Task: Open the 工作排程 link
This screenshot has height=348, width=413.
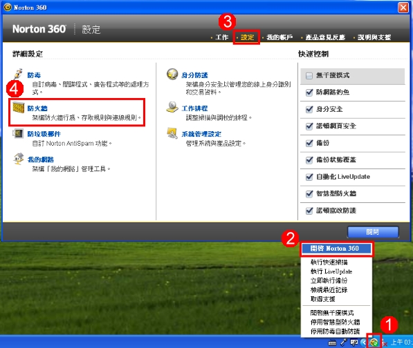Action: pos(194,108)
